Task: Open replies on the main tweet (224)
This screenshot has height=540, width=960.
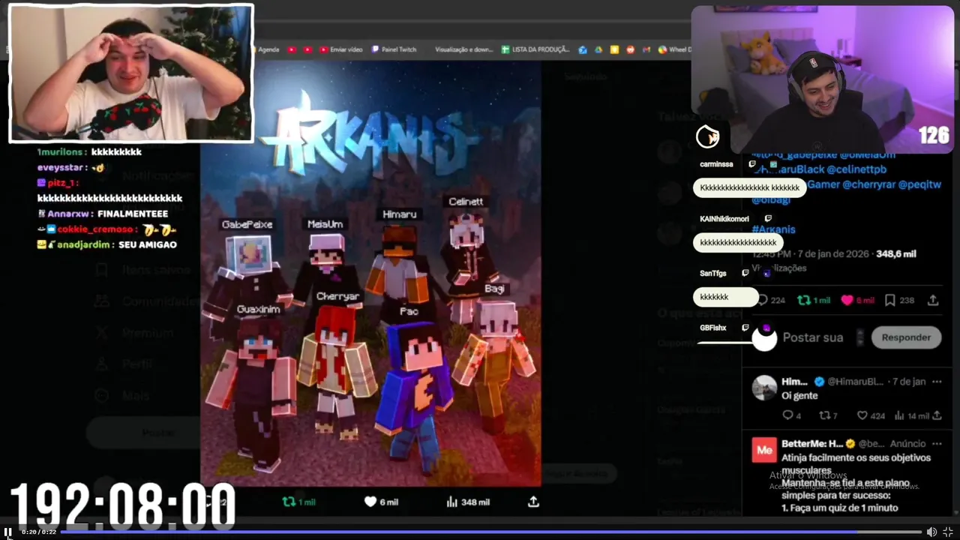Action: point(770,300)
